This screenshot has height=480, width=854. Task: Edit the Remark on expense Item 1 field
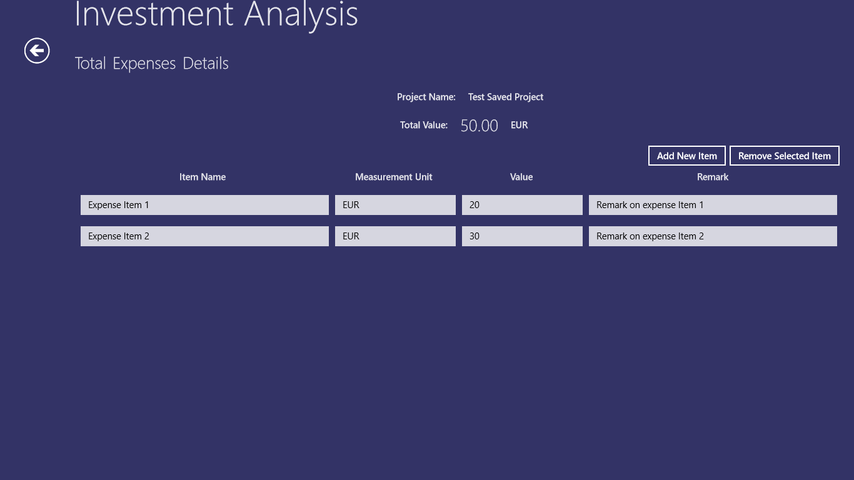pos(713,205)
